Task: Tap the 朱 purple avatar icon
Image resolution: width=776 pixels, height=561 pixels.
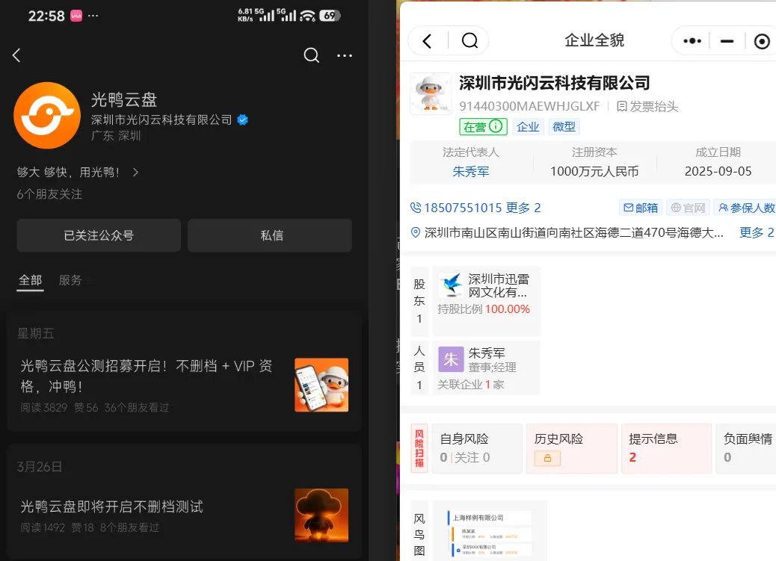Action: pyautogui.click(x=451, y=359)
